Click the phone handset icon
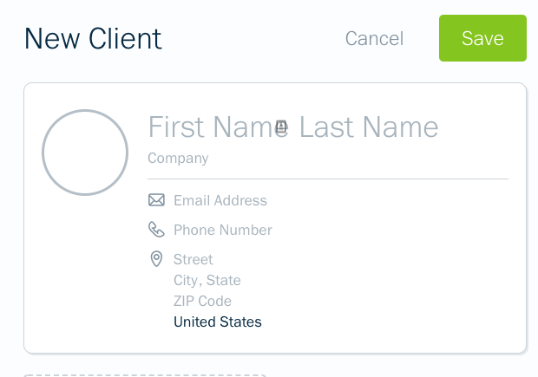This screenshot has width=538, height=377. pyautogui.click(x=156, y=230)
